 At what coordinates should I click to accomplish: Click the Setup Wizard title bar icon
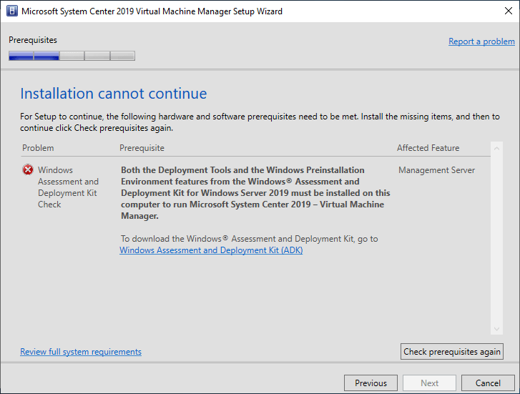pos(12,11)
